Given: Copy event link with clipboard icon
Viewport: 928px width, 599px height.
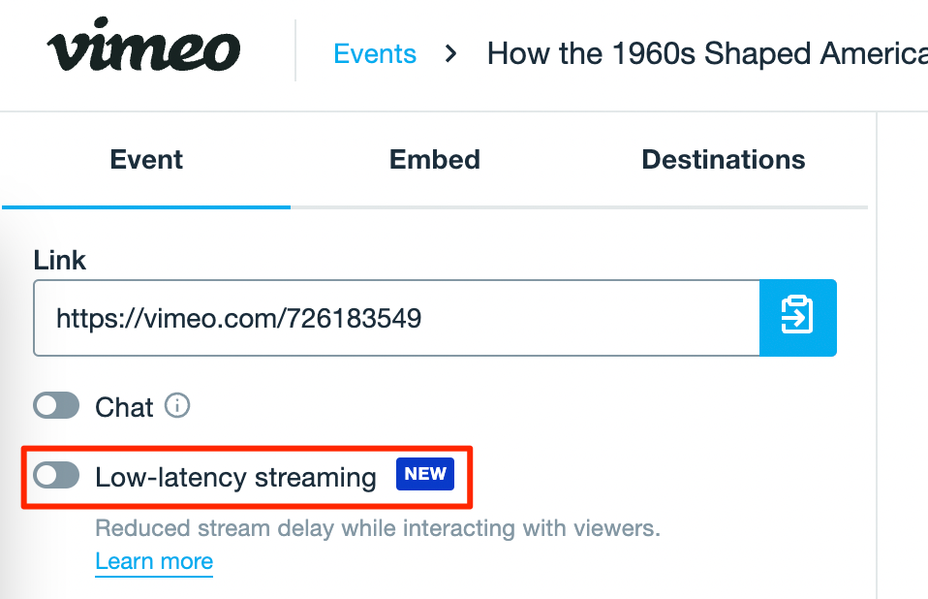Looking at the screenshot, I should (797, 317).
